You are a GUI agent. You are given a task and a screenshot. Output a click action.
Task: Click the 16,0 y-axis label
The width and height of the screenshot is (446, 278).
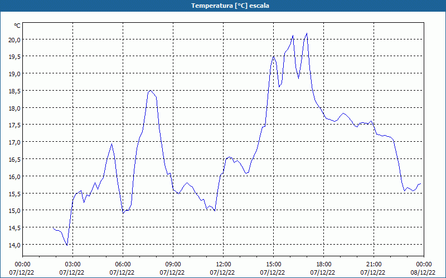(x=15, y=177)
